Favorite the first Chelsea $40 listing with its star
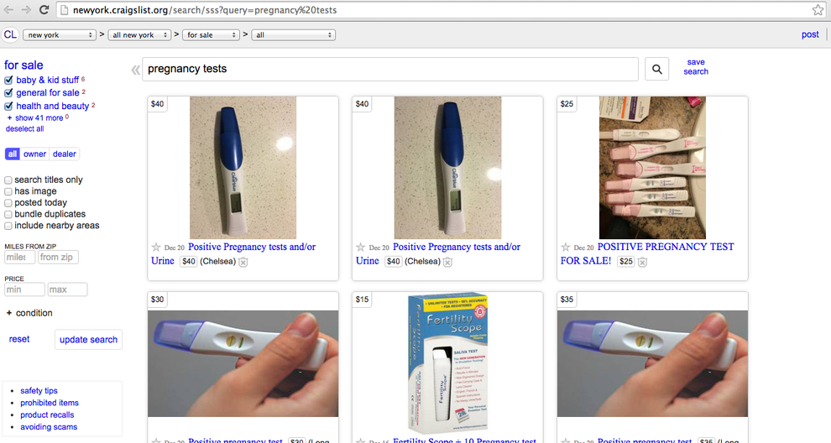 pyautogui.click(x=156, y=247)
